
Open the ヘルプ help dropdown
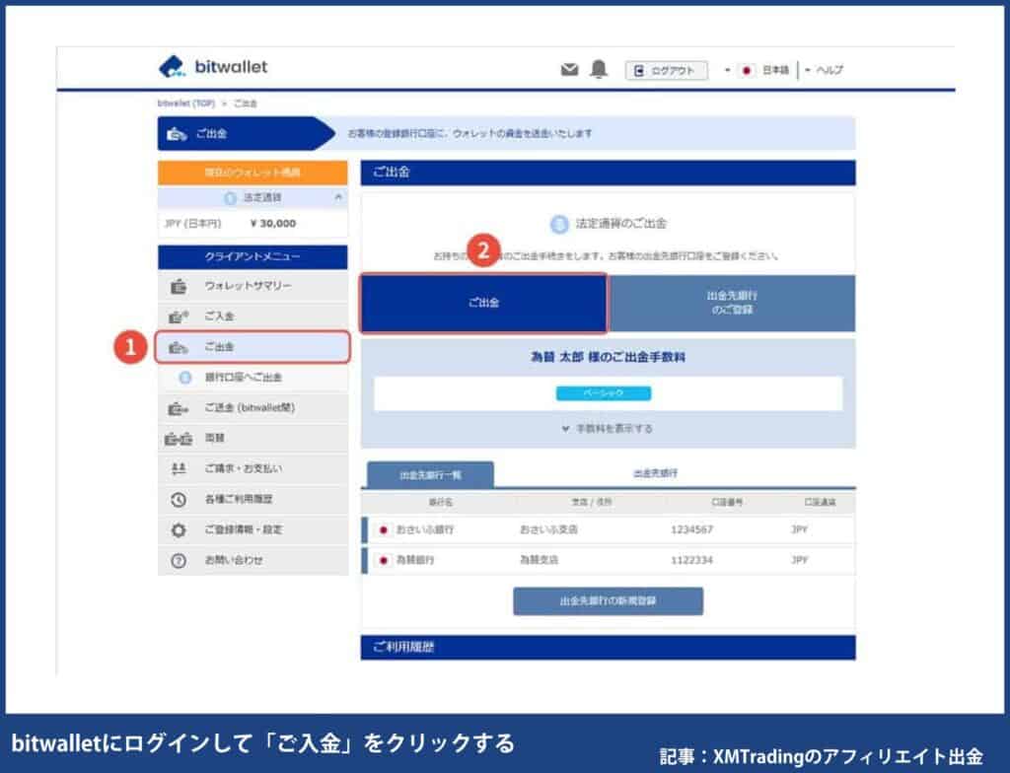pos(824,70)
